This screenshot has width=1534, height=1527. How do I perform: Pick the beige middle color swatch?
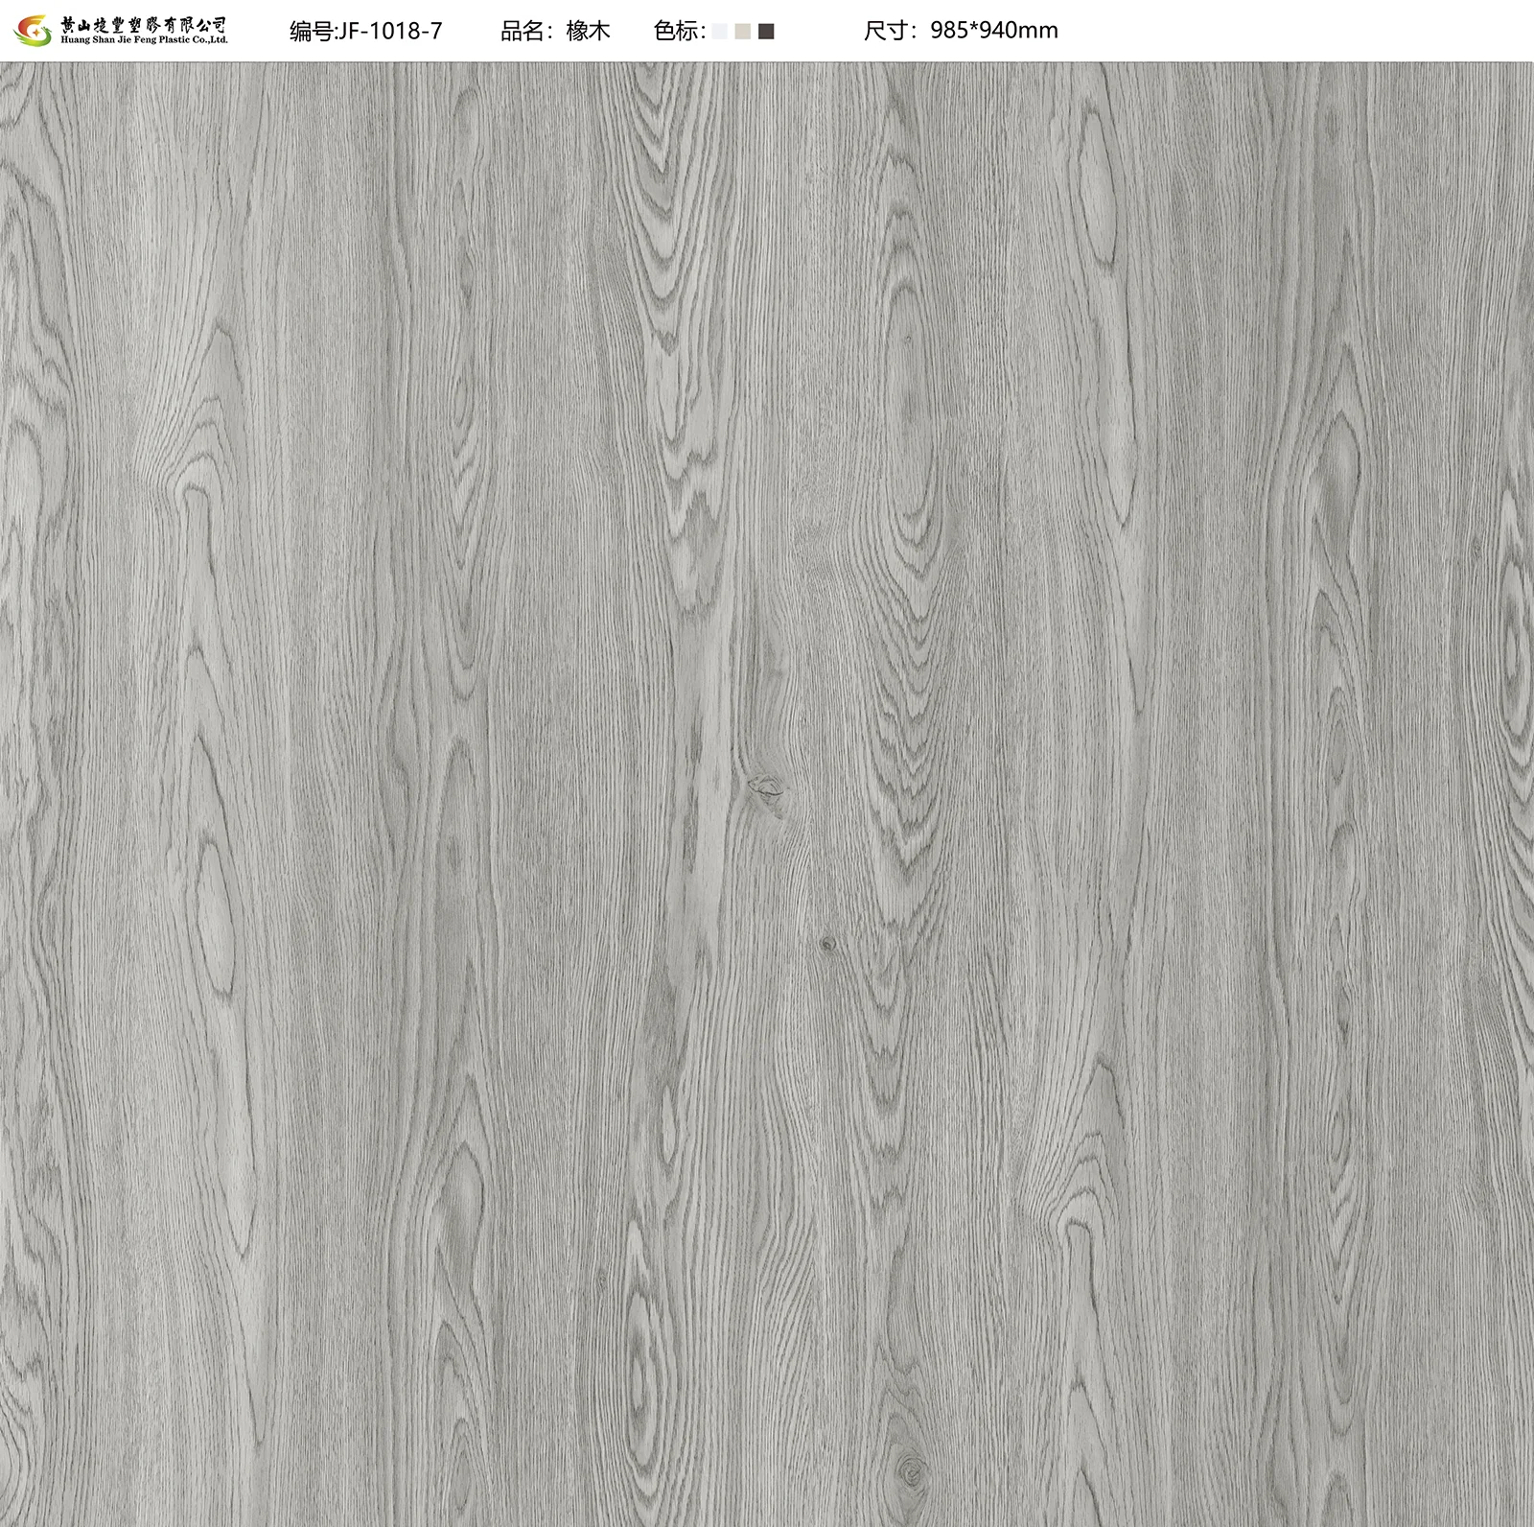(x=743, y=32)
